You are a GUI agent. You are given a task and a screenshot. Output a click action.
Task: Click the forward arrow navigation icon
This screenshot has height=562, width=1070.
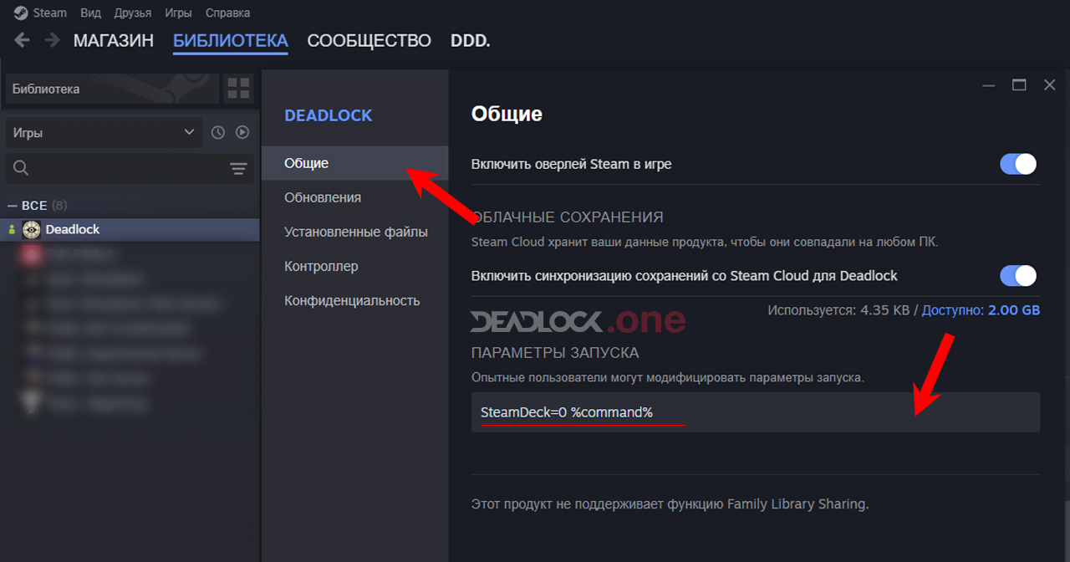51,39
